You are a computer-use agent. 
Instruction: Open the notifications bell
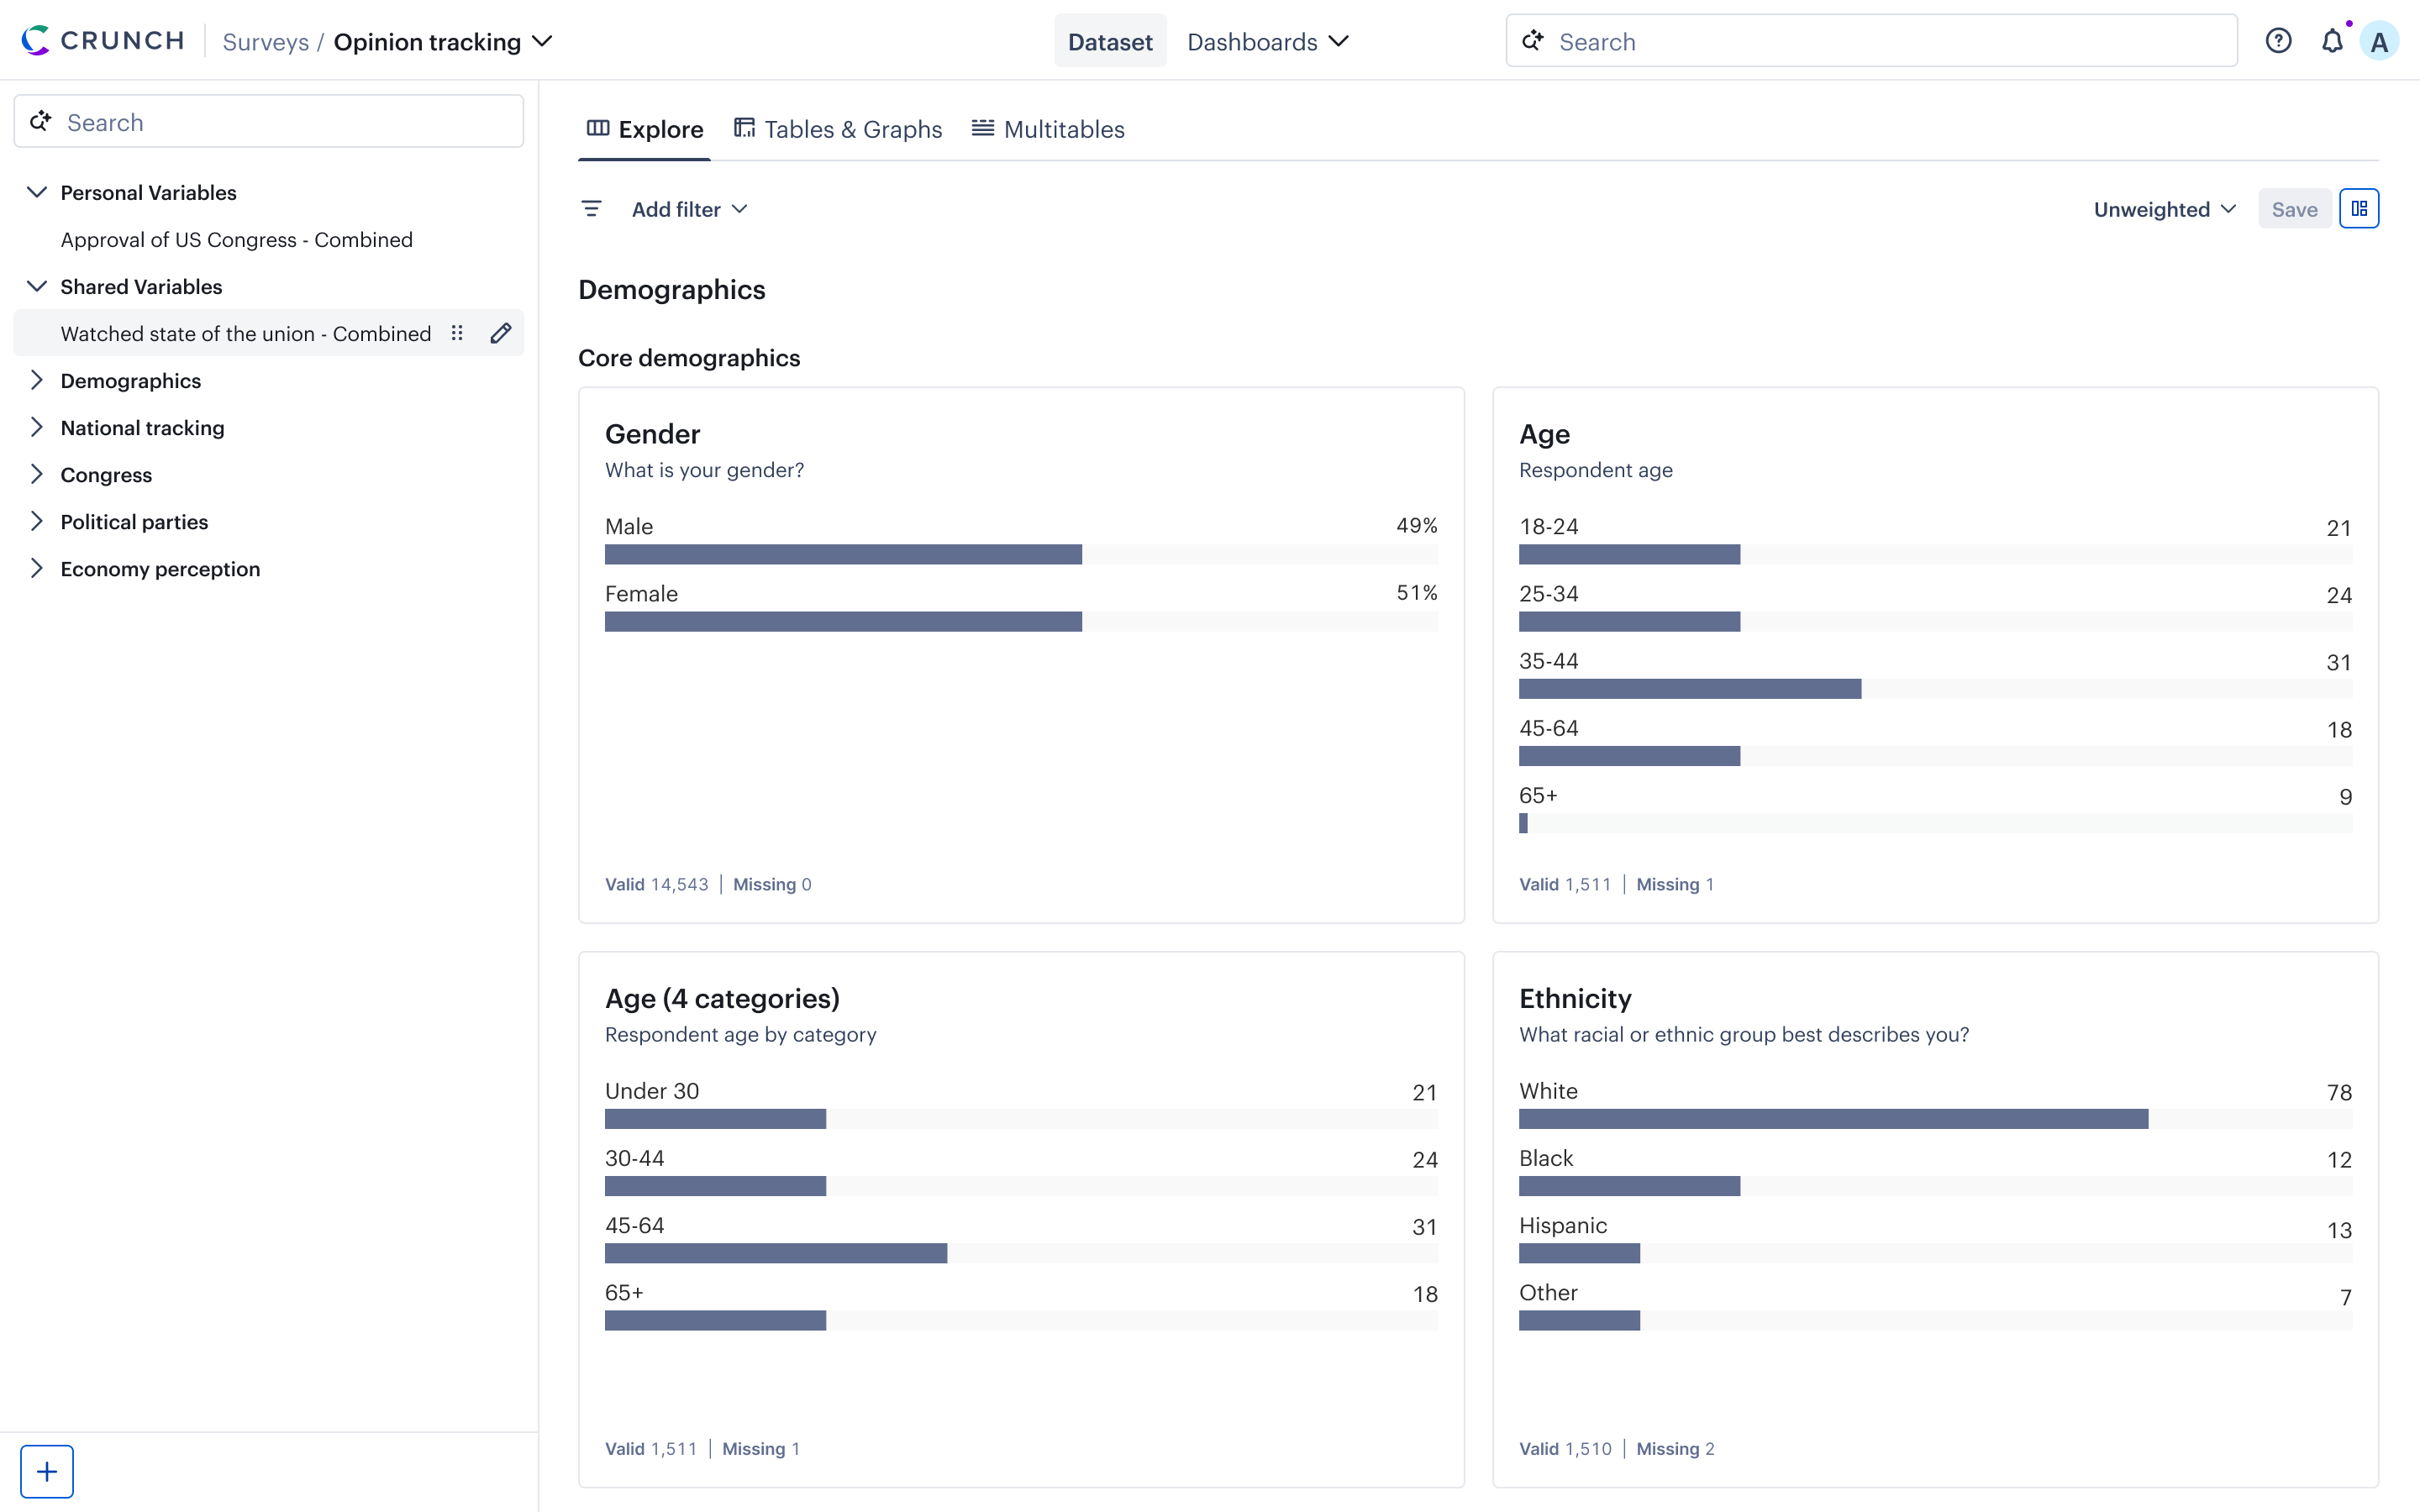pyautogui.click(x=2332, y=41)
